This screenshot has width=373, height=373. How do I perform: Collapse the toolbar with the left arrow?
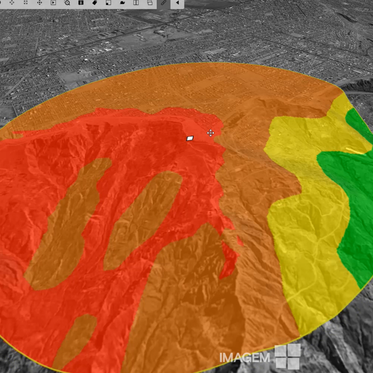(x=177, y=3)
